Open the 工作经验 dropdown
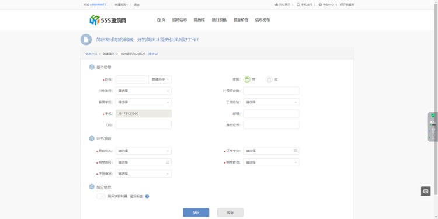This screenshot has width=438, height=219. [x=271, y=102]
